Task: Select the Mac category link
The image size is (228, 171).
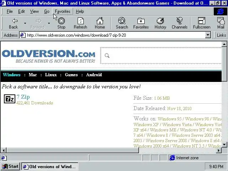Action: click(33, 75)
